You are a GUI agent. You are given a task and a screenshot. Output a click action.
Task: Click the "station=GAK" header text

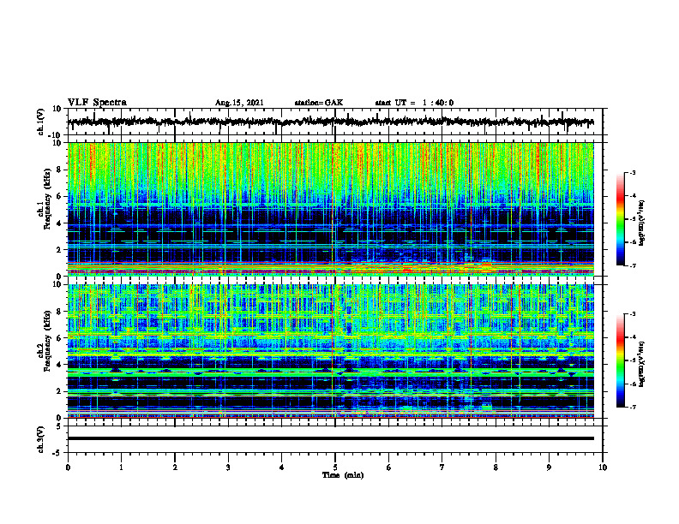point(319,103)
